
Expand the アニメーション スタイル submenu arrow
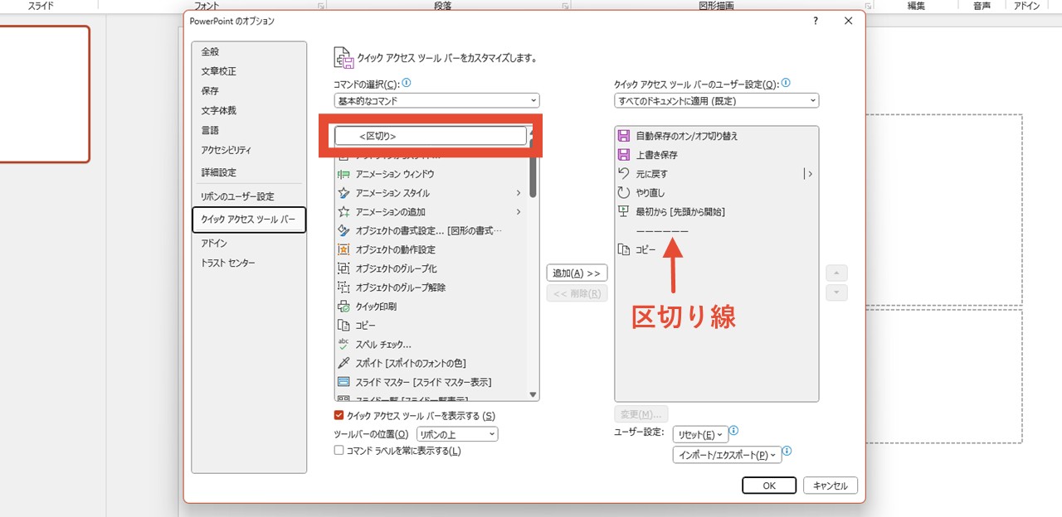(x=519, y=193)
